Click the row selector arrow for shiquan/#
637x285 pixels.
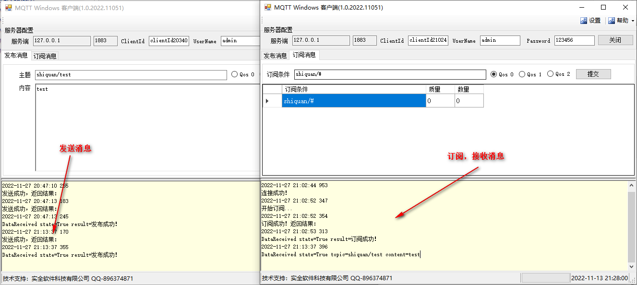272,101
